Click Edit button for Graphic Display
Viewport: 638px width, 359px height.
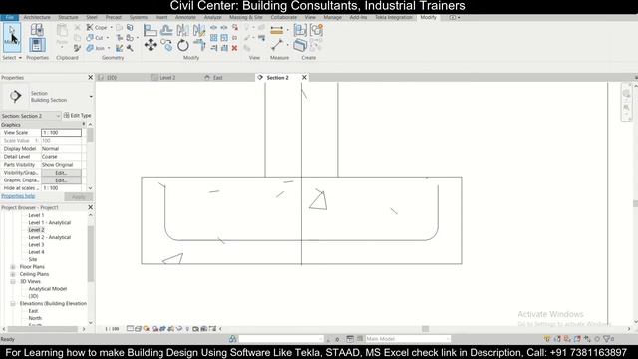coord(61,180)
